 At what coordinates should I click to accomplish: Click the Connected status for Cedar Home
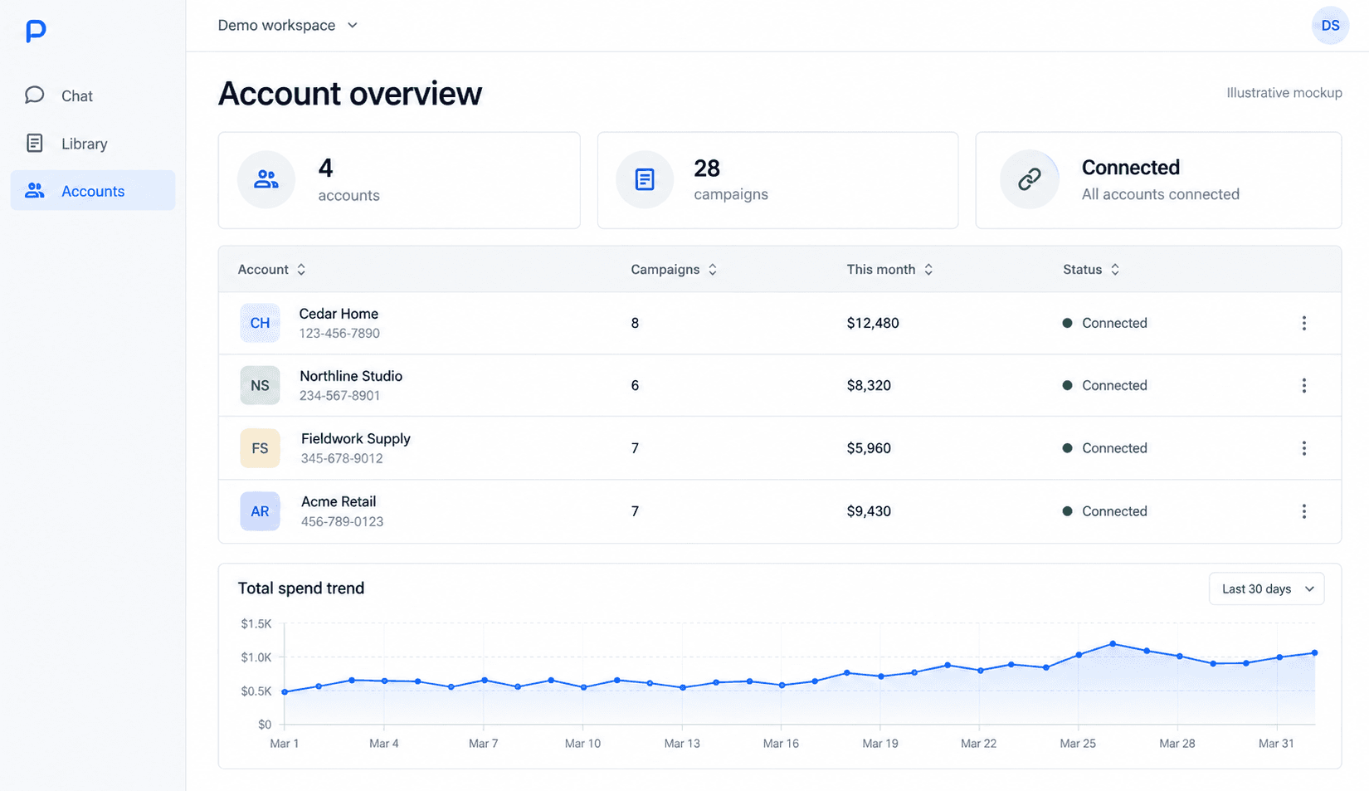pyautogui.click(x=1104, y=323)
